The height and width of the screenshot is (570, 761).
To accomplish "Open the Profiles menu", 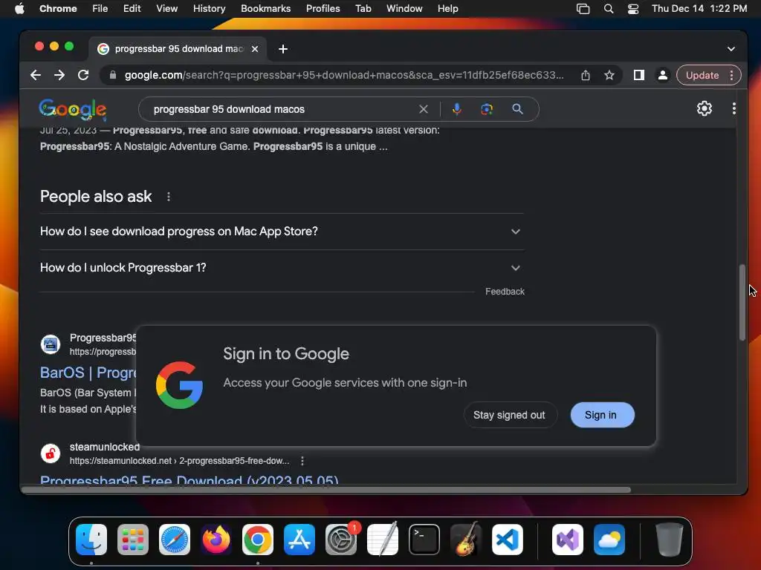I will click(323, 9).
